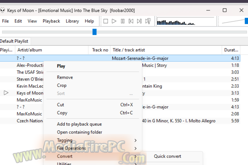248x165 pixels.
Task: Close the foobar2000 window
Action: click(241, 10)
